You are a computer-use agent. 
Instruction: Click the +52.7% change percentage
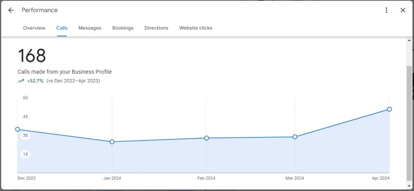[x=35, y=81]
